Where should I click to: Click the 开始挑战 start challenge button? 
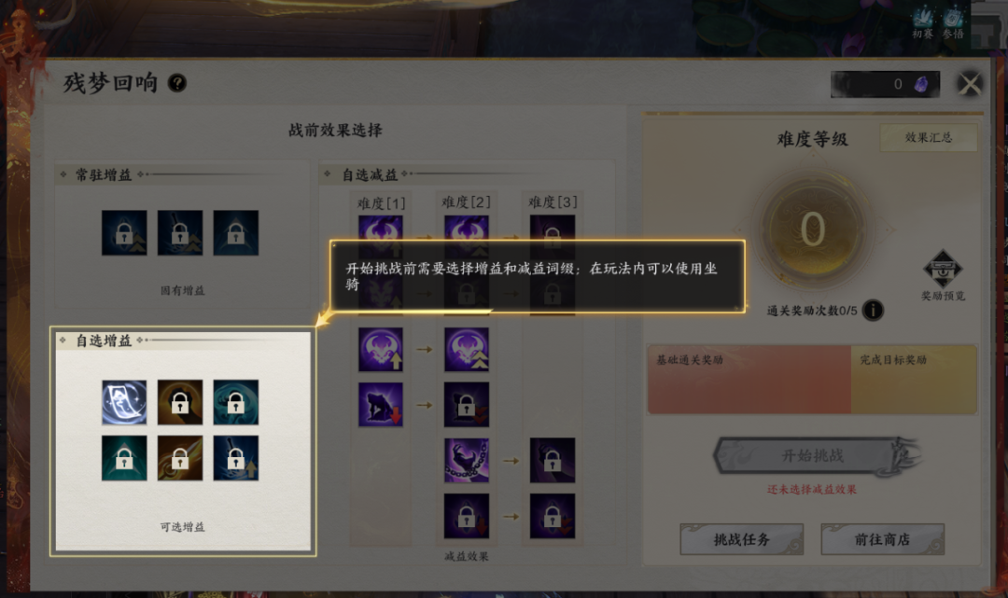[812, 455]
